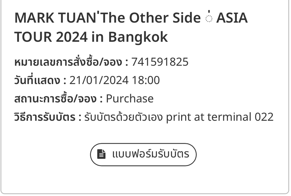Select the order number 741591825
The width and height of the screenshot is (291, 196).
[160, 62]
